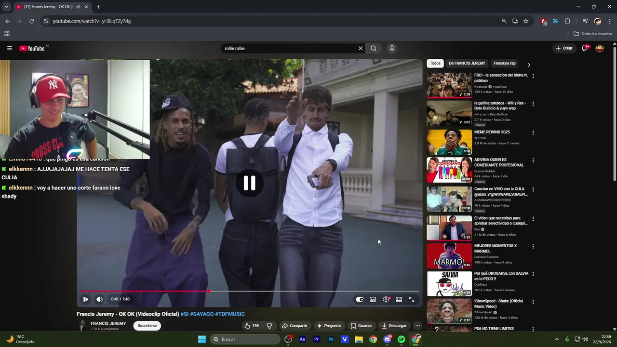
Task: Subscribe with Suscribirse button
Action: [147, 326]
